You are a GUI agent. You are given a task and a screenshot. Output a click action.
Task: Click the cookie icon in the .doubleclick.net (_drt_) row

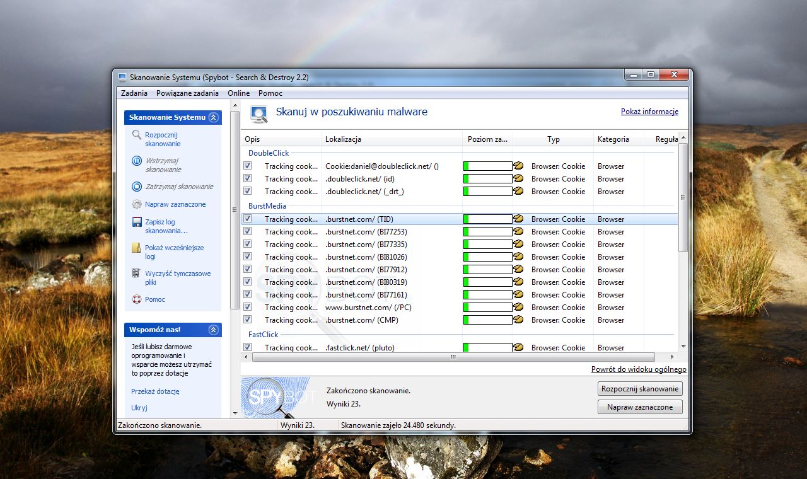[x=518, y=191]
